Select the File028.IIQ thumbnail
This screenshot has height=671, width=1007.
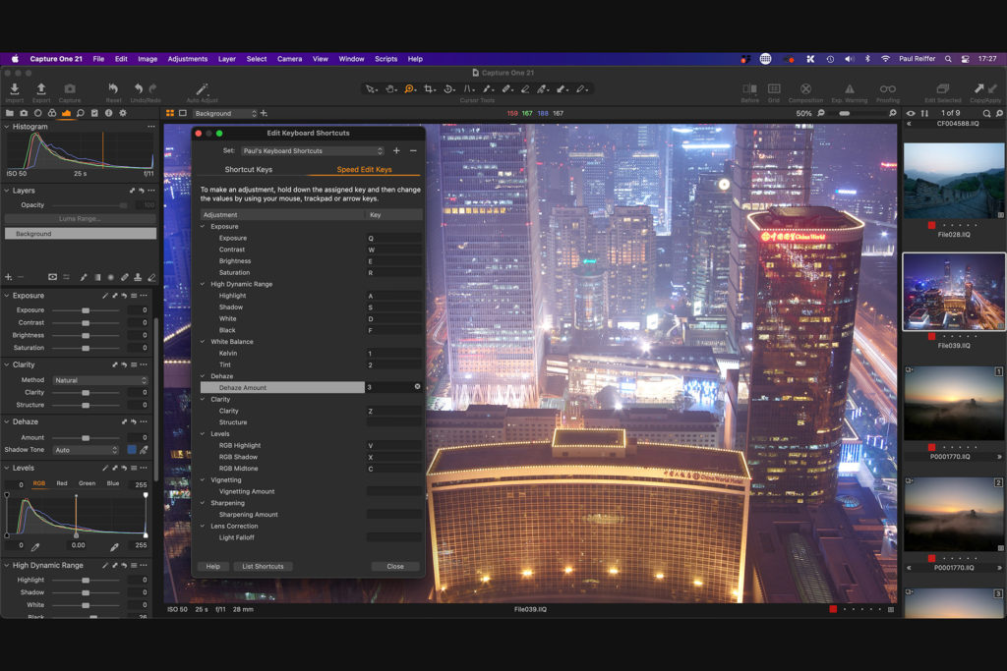point(954,180)
